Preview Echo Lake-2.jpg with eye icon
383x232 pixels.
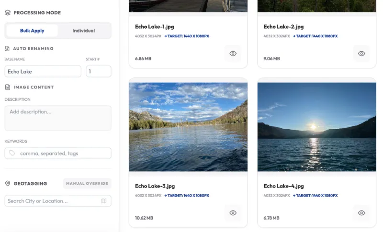[361, 54]
